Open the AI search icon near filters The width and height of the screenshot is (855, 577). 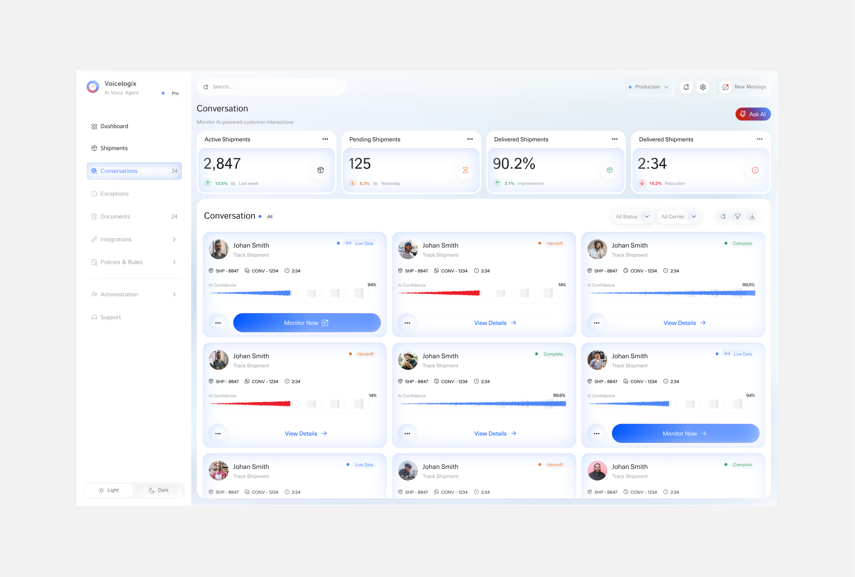[x=723, y=217]
